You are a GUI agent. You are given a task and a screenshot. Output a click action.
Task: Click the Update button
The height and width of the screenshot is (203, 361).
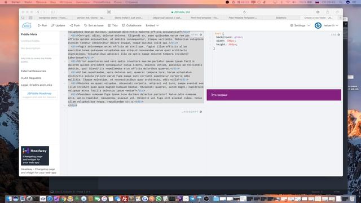pyautogui.click(x=58, y=25)
